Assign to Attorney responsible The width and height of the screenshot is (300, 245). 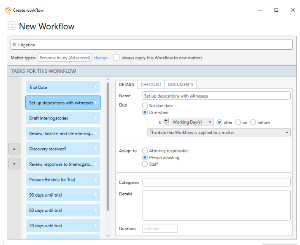[x=145, y=151]
